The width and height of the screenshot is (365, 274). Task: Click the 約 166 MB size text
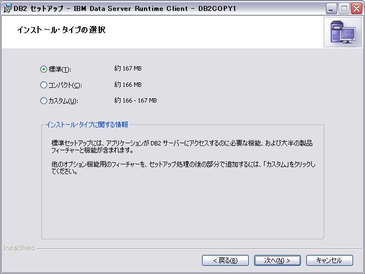coord(128,85)
